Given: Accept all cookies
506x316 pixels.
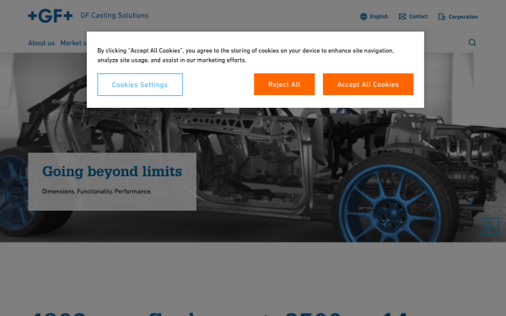Looking at the screenshot, I should [x=368, y=84].
